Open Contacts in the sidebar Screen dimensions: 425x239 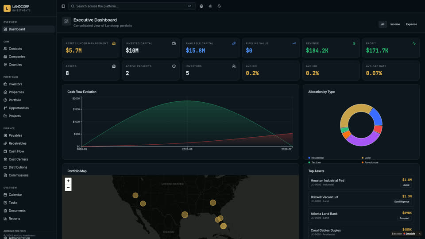pos(28,49)
